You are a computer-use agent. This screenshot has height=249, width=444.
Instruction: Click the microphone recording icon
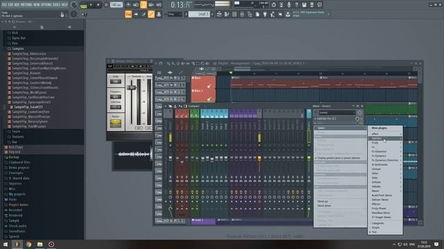click(289, 5)
